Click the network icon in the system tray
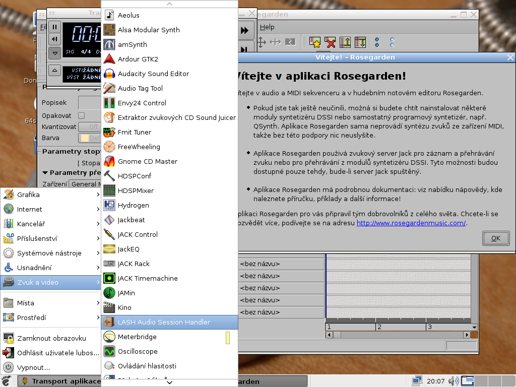 click(418, 381)
